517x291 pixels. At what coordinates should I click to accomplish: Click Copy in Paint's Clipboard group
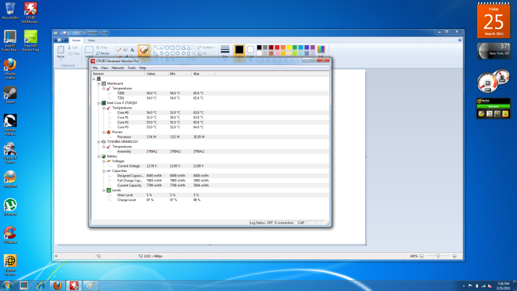pos(74,54)
